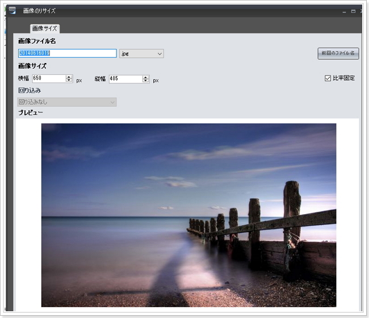Increase 縦幅 with the up arrow
The image size is (369, 318).
click(146, 77)
